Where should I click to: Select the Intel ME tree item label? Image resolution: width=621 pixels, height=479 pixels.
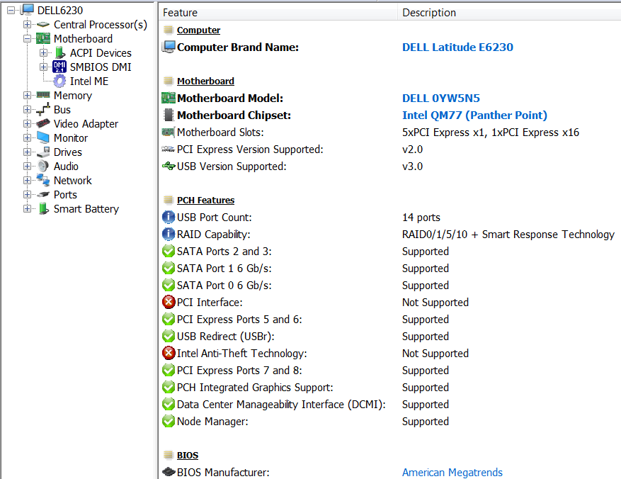pyautogui.click(x=89, y=81)
